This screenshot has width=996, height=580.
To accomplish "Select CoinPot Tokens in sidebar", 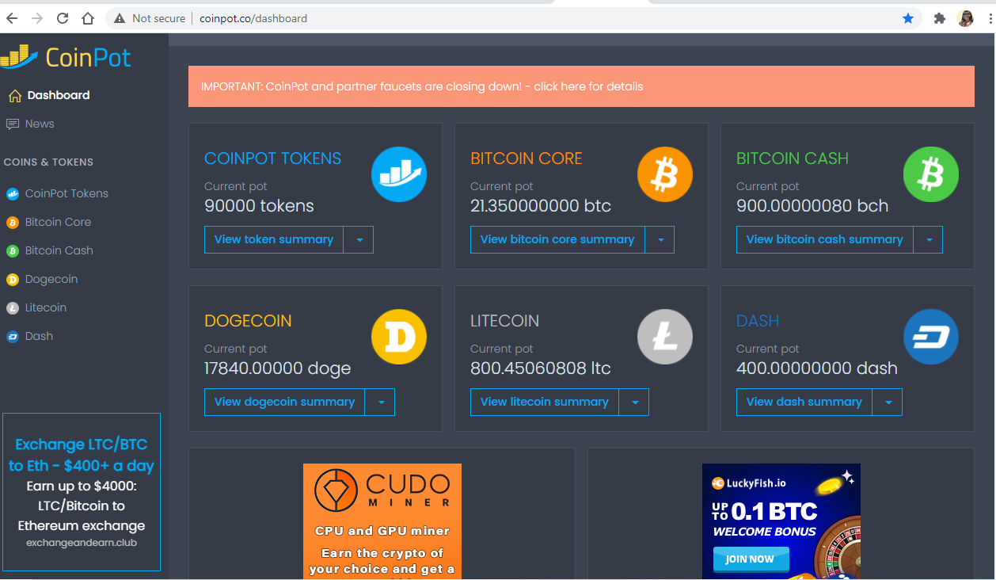I will click(x=67, y=193).
